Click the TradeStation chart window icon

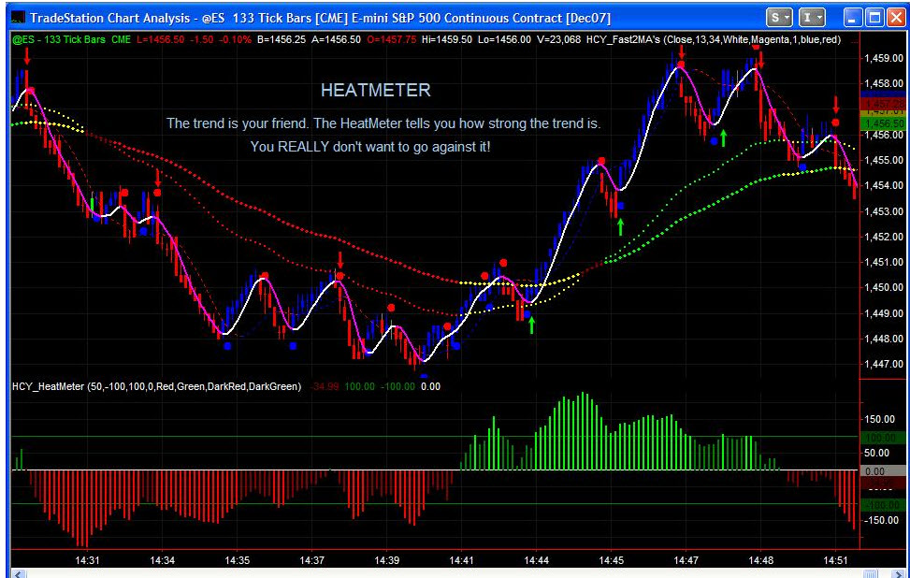click(18, 18)
